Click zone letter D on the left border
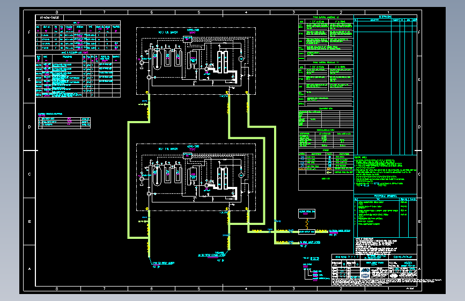This screenshot has height=301, width=465. (29, 127)
